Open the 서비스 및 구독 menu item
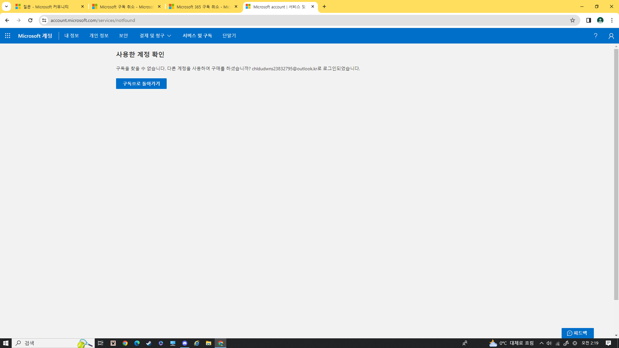Image resolution: width=619 pixels, height=348 pixels. tap(197, 36)
